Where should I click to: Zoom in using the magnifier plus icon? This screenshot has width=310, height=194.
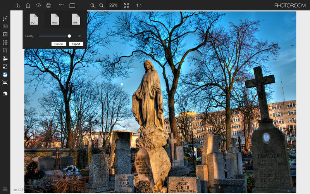93,5
